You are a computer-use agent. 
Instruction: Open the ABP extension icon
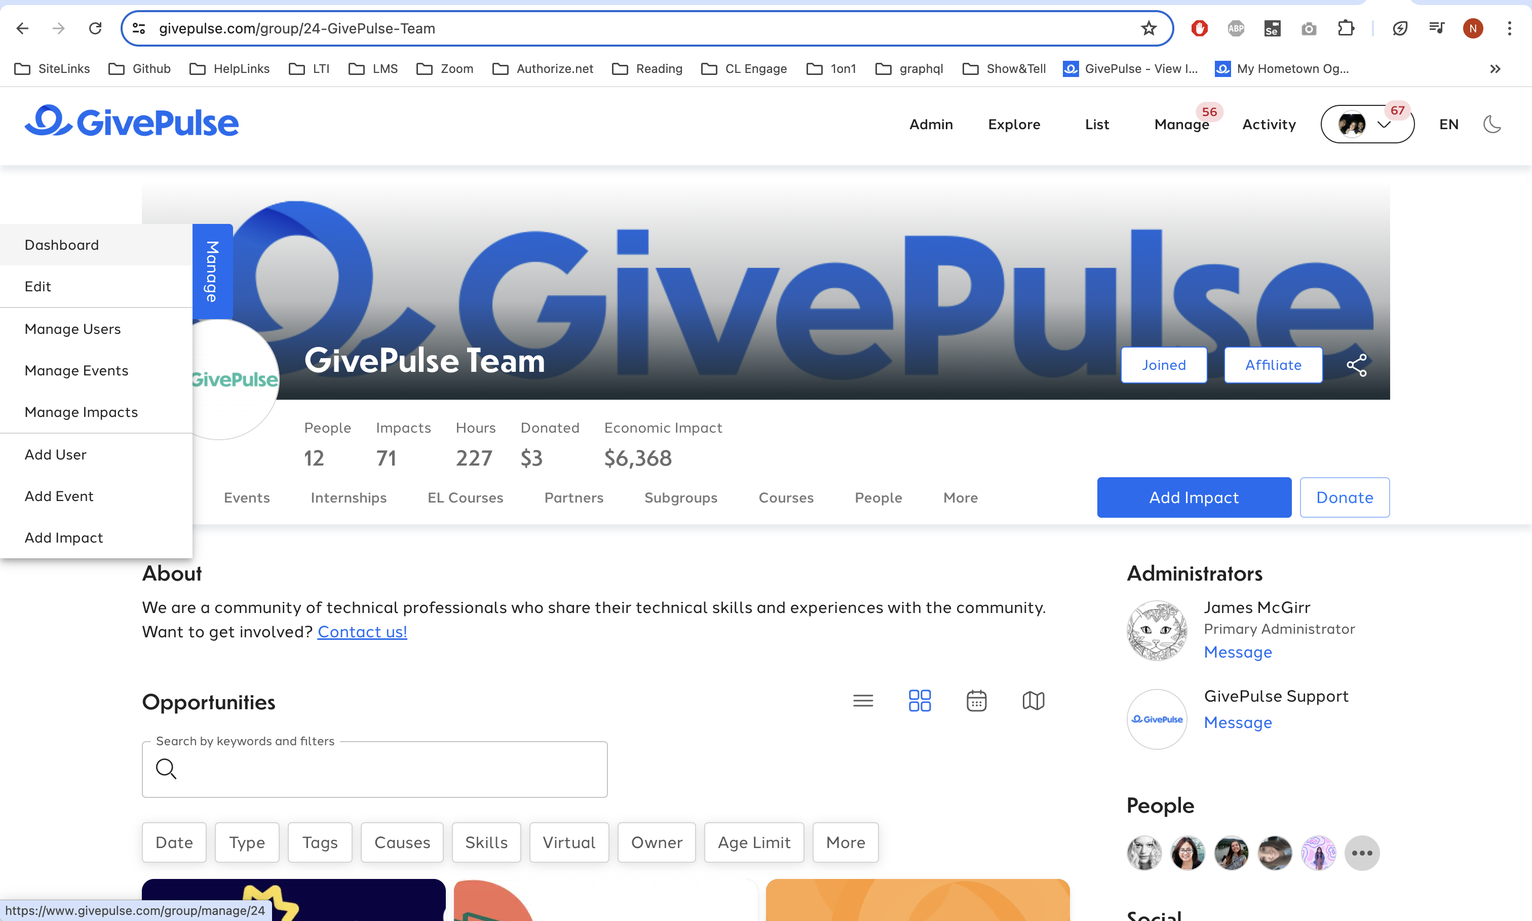pos(1236,28)
